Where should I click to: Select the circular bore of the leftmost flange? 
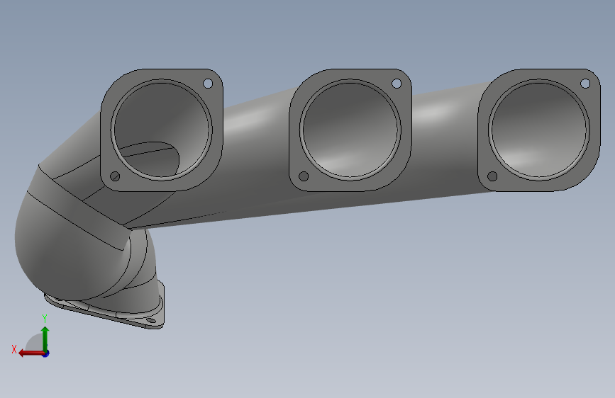[162, 130]
